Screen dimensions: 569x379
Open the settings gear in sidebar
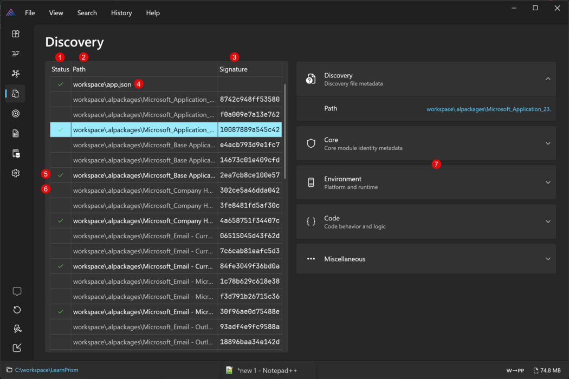click(16, 173)
